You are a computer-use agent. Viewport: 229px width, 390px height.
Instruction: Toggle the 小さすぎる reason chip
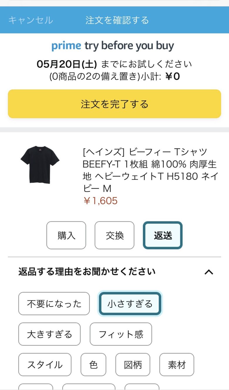click(130, 303)
